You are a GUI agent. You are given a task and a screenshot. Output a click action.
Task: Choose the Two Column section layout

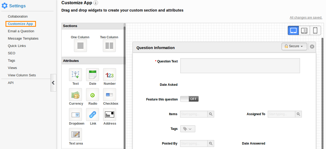tap(109, 46)
